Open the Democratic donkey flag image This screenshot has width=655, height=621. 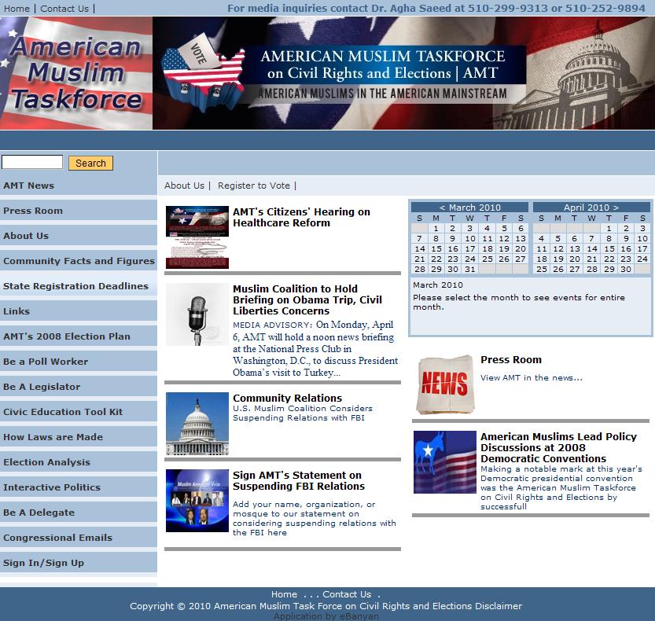[x=445, y=462]
